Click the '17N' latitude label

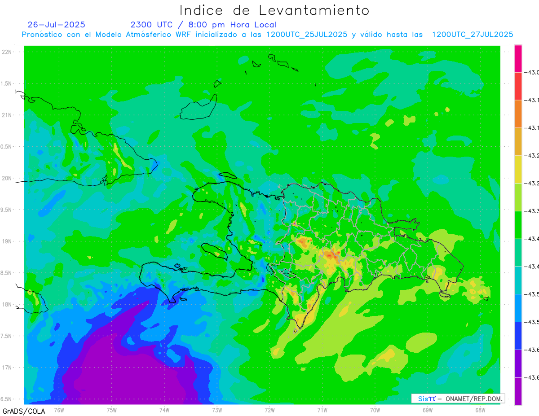point(7,368)
